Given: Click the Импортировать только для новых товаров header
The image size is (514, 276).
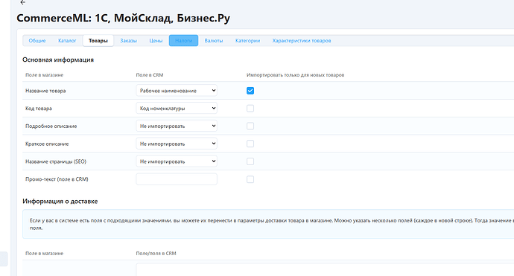Looking at the screenshot, I should 295,75.
